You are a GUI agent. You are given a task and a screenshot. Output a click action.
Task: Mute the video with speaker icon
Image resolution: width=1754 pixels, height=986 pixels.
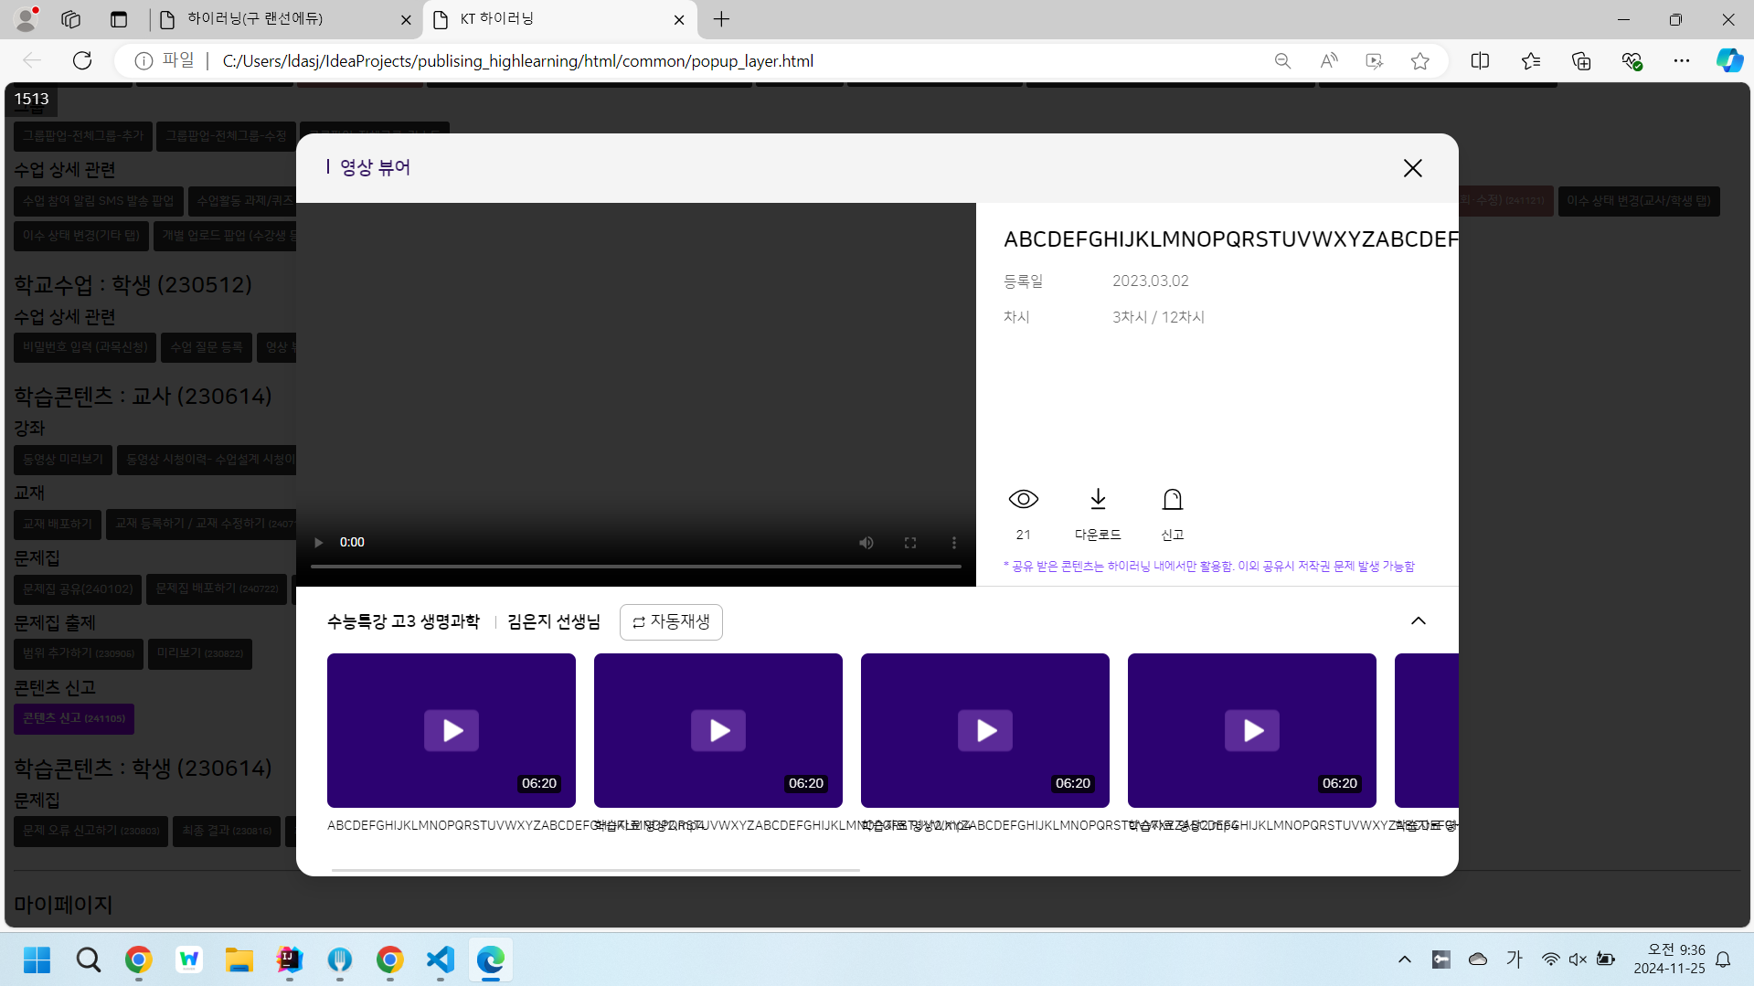click(866, 543)
